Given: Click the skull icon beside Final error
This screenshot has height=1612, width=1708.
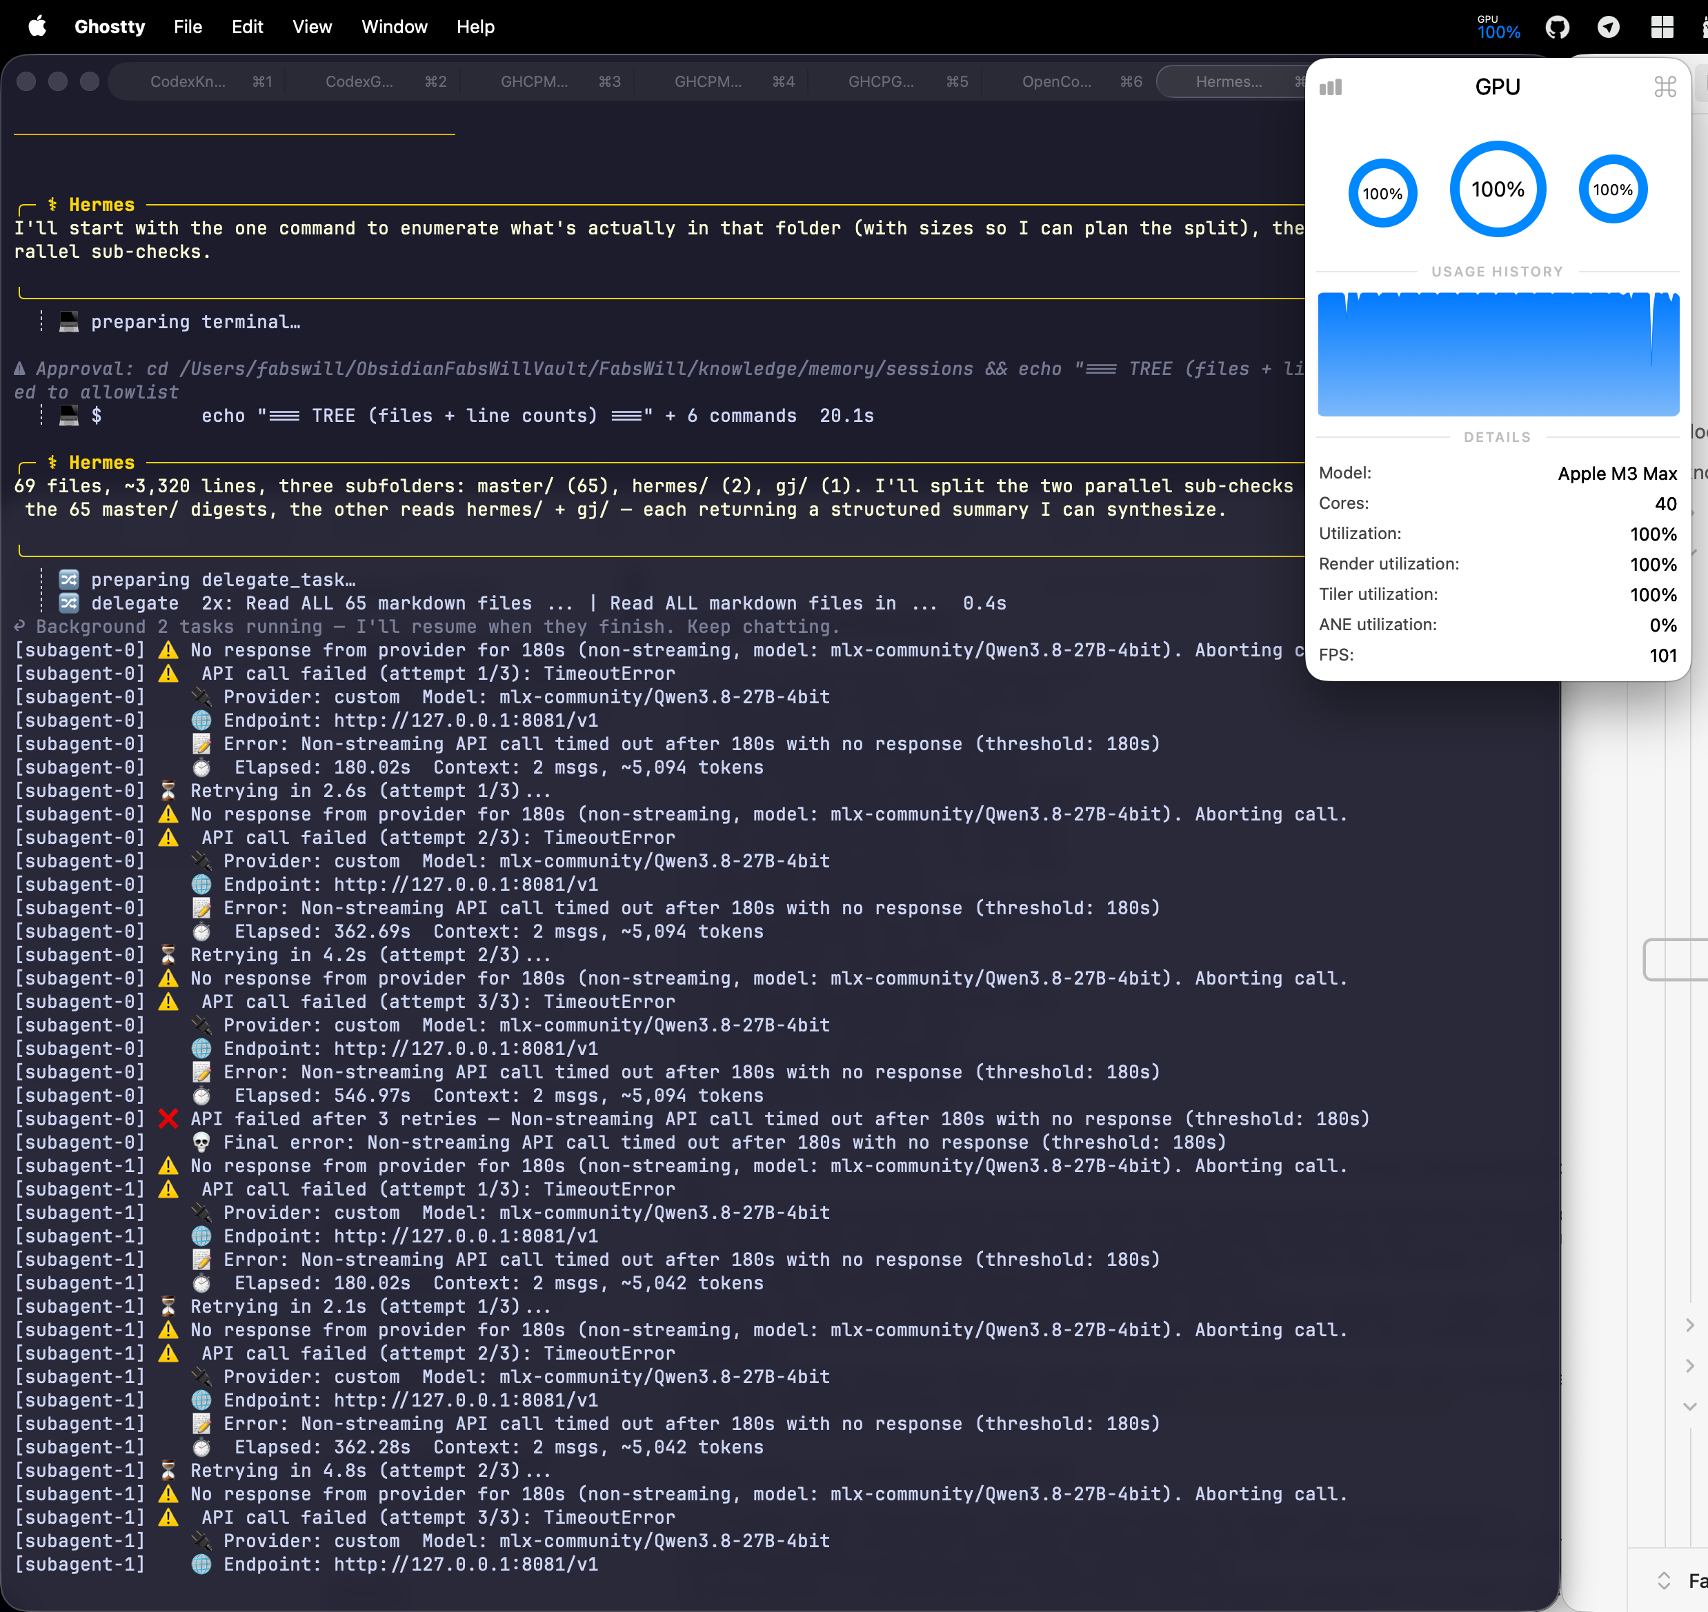Looking at the screenshot, I should [201, 1142].
